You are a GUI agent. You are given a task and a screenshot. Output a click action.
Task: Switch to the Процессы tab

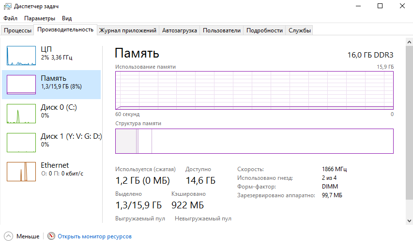point(17,30)
